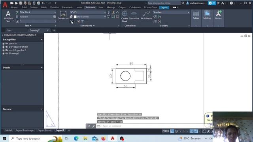The height and width of the screenshot is (142, 253).
Task: Expand the percobaan berhasil backup folder
Action: coord(4,47)
